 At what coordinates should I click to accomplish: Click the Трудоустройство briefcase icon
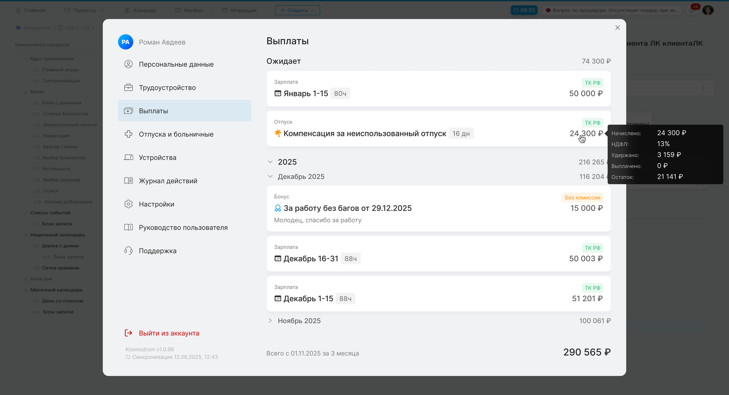tap(128, 88)
